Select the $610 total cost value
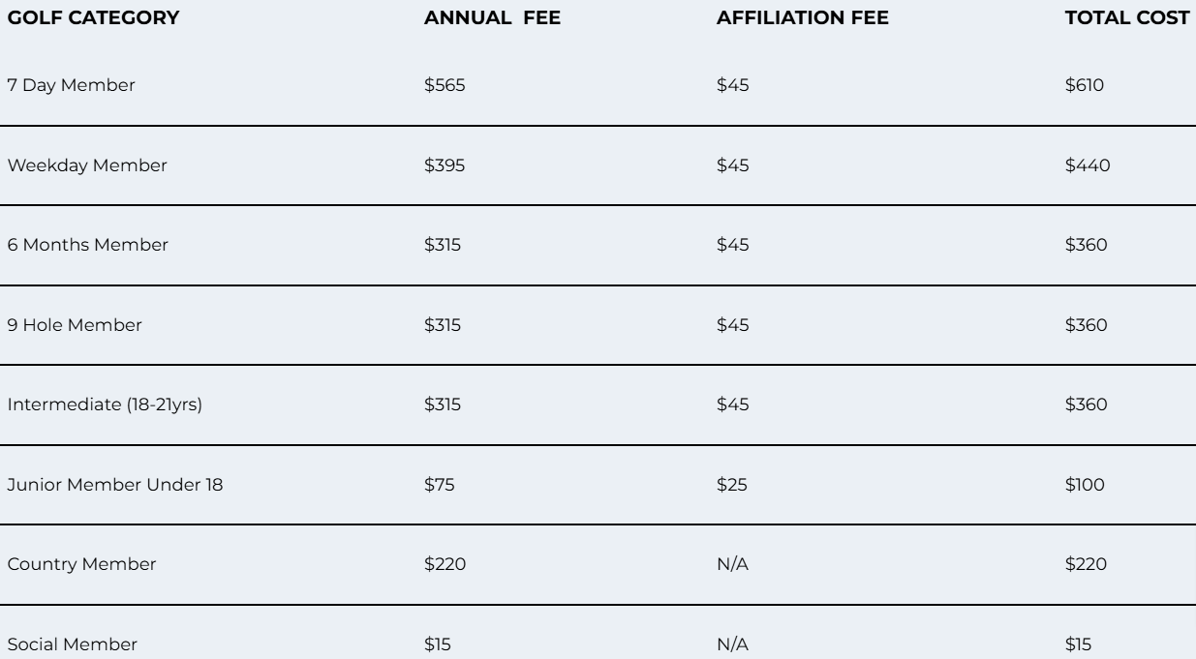 tap(1084, 85)
